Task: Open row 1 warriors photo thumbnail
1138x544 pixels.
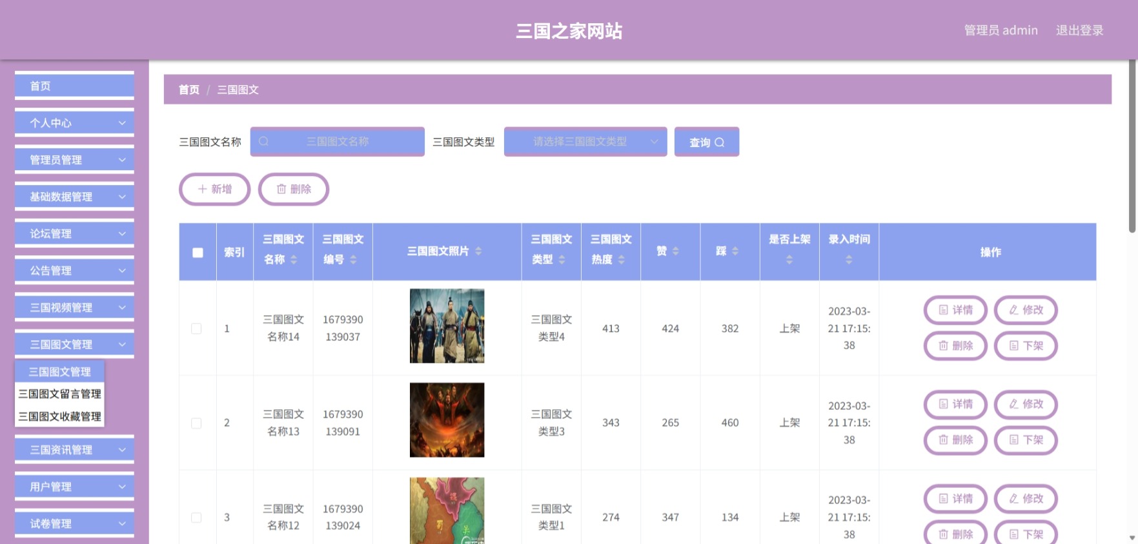Action: 447,325
